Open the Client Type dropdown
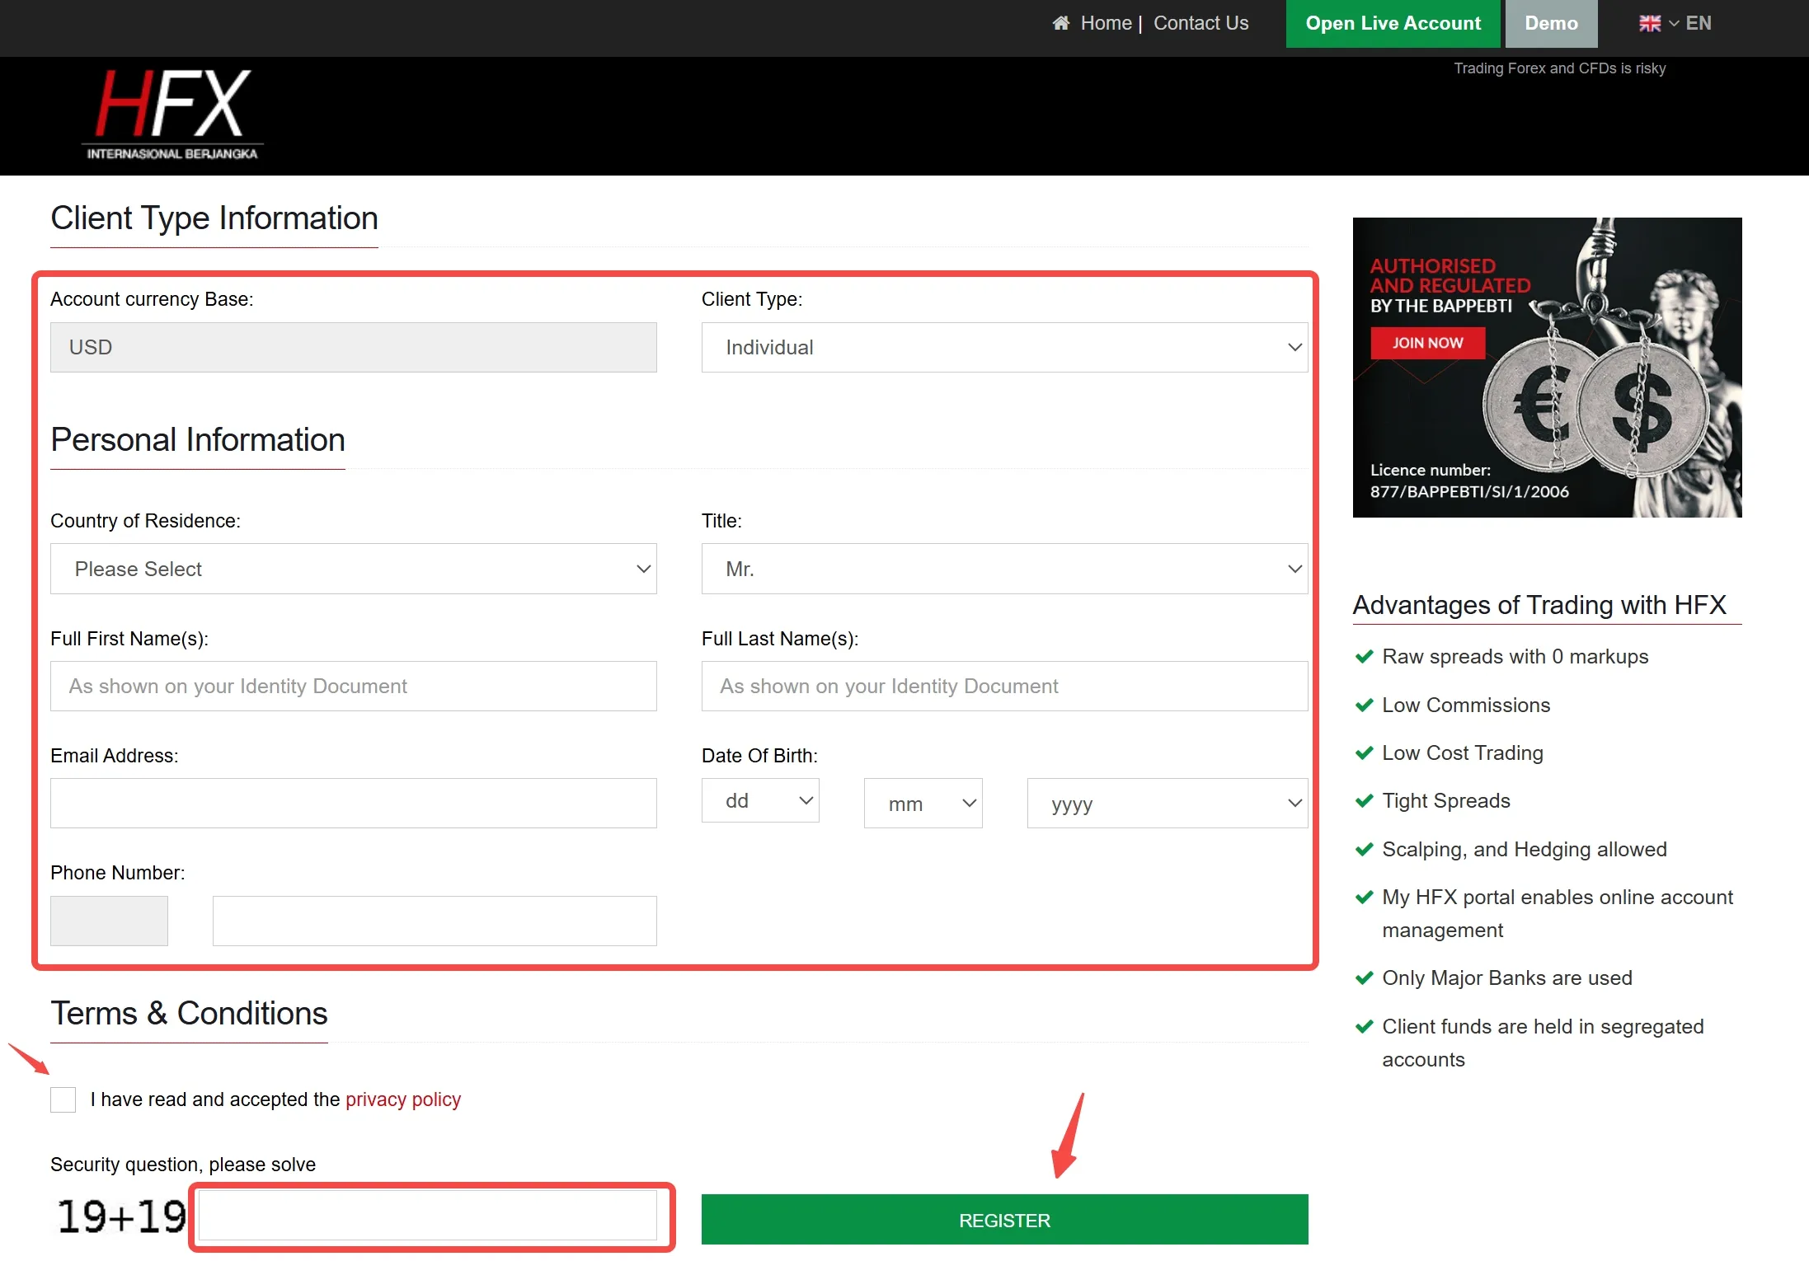This screenshot has width=1809, height=1261. click(1004, 347)
